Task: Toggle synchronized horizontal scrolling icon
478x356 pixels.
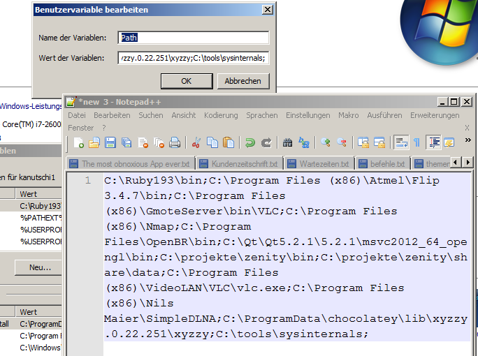Action: 379,142
